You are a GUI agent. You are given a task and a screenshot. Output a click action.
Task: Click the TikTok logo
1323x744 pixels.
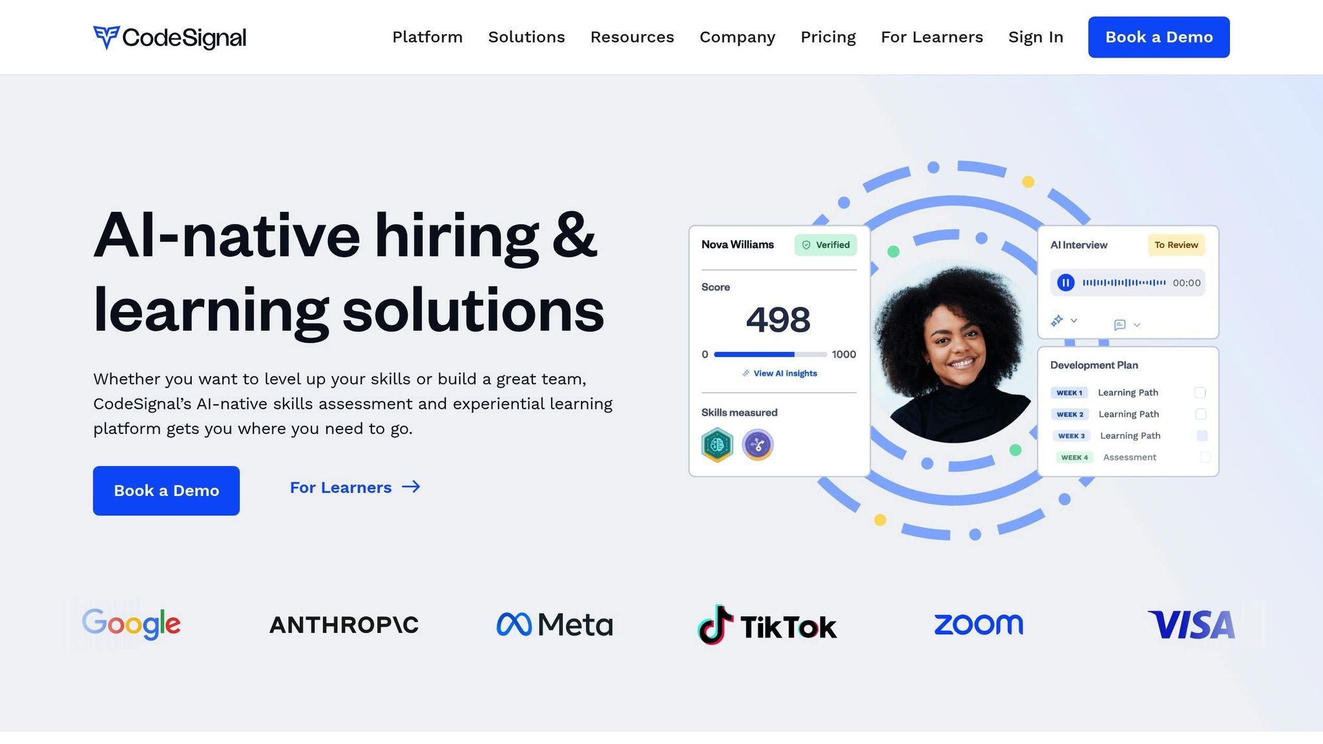point(767,625)
